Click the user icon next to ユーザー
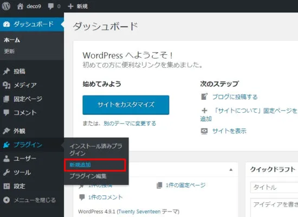This screenshot has height=217, width=298. 7,158
